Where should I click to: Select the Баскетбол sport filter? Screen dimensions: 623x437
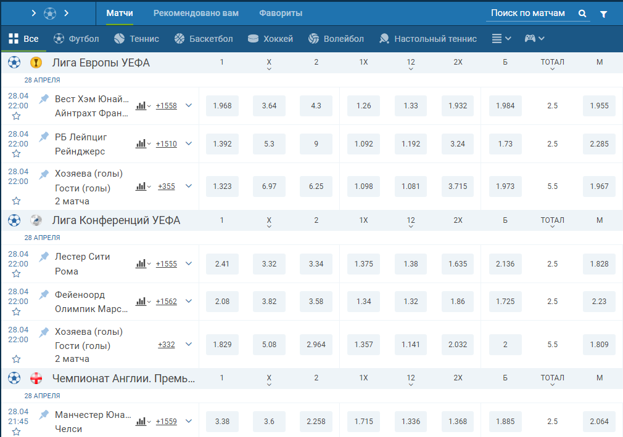click(x=204, y=38)
